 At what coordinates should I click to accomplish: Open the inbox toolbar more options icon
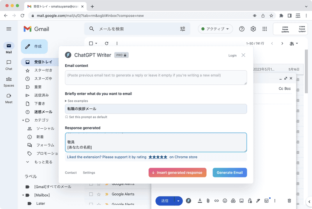[117, 43]
